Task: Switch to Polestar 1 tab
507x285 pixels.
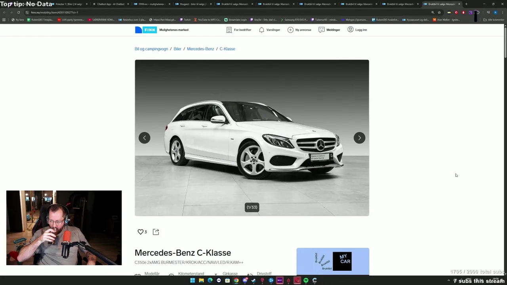Action: click(x=69, y=4)
